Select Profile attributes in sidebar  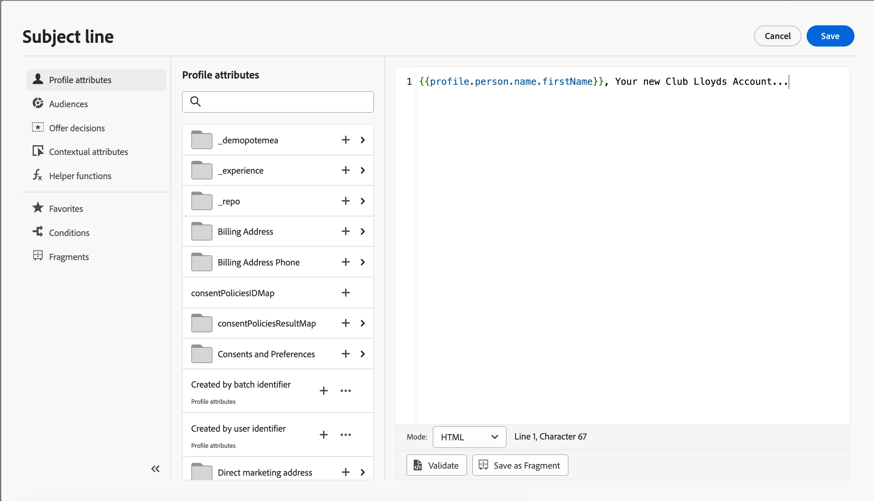[96, 80]
